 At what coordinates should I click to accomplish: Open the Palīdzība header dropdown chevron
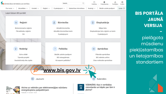pos(98,4)
